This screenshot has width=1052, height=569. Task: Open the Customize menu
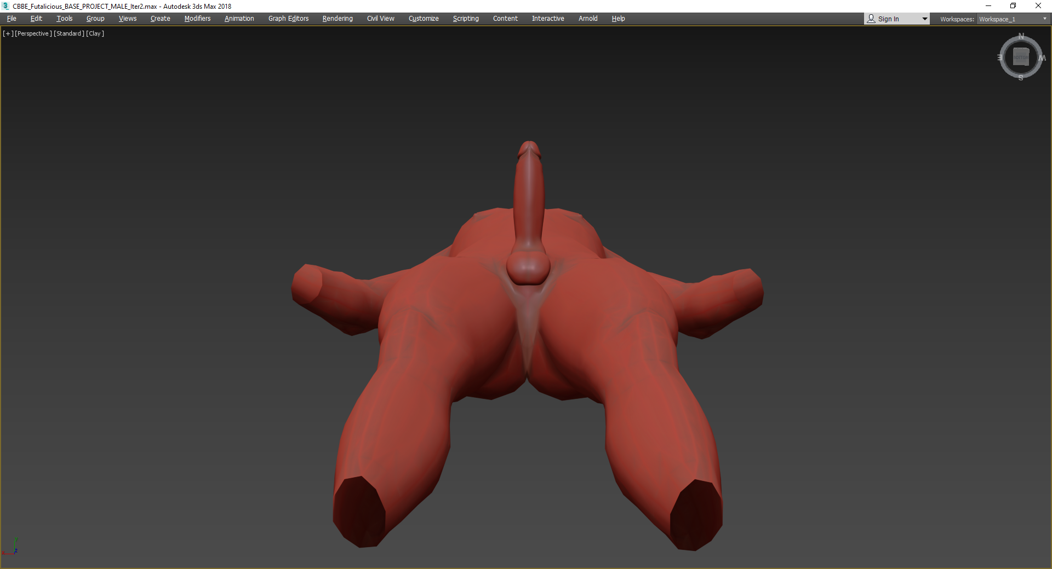424,19
